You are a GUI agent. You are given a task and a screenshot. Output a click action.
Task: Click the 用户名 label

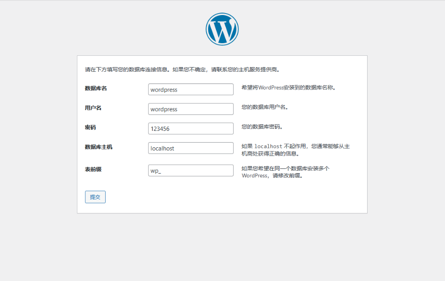tap(93, 108)
